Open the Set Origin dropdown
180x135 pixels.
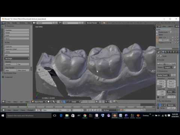coord(17,58)
